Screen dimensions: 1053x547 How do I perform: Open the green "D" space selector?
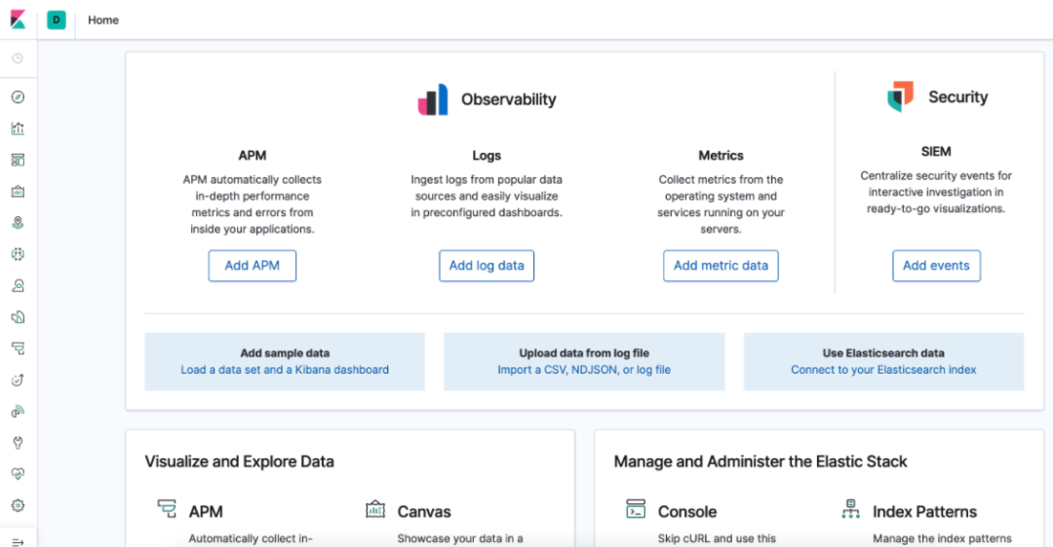(x=57, y=19)
